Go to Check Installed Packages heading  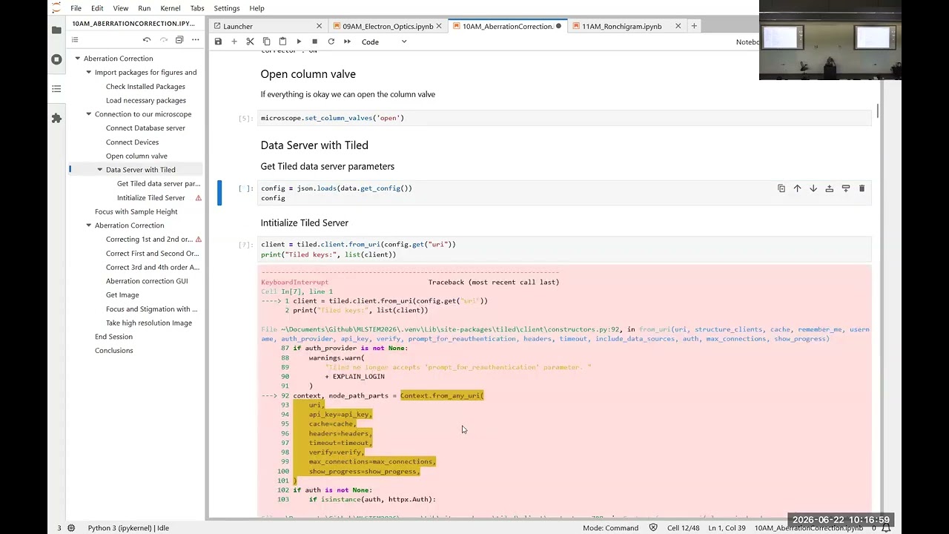coord(145,87)
